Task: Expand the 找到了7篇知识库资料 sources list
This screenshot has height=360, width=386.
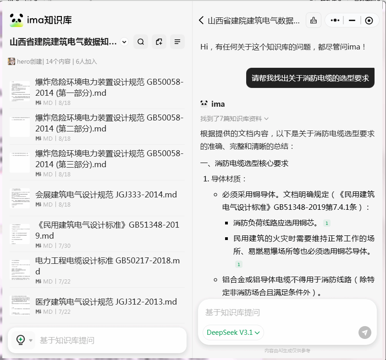Action: click(234, 119)
